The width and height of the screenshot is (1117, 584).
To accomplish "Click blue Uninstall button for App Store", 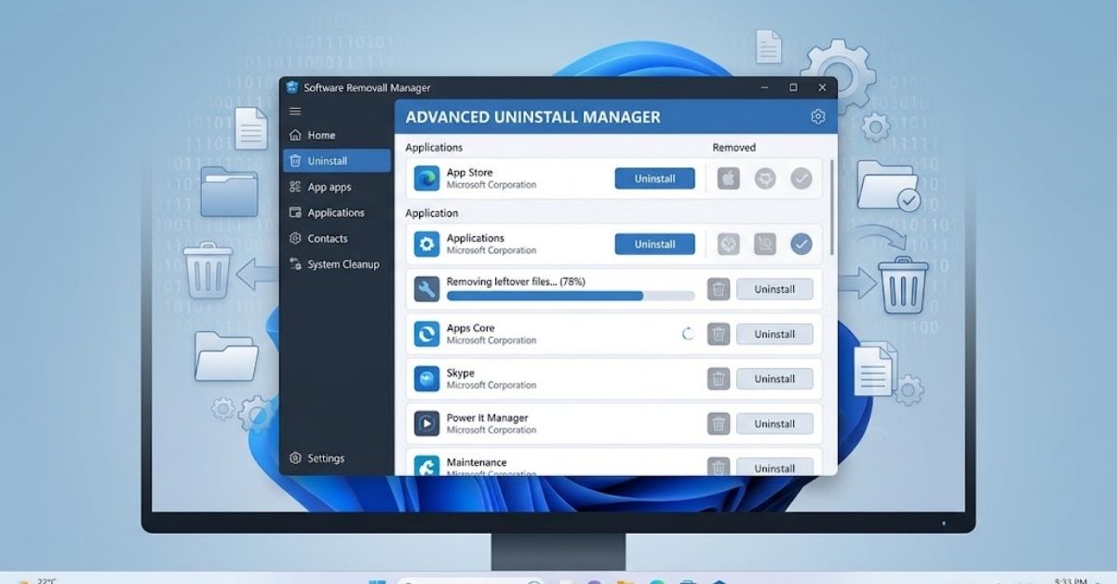I will click(x=654, y=179).
